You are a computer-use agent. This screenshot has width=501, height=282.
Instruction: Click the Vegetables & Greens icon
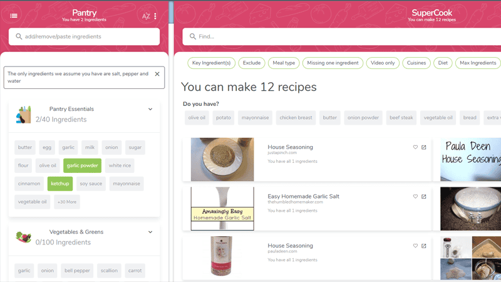24,238
